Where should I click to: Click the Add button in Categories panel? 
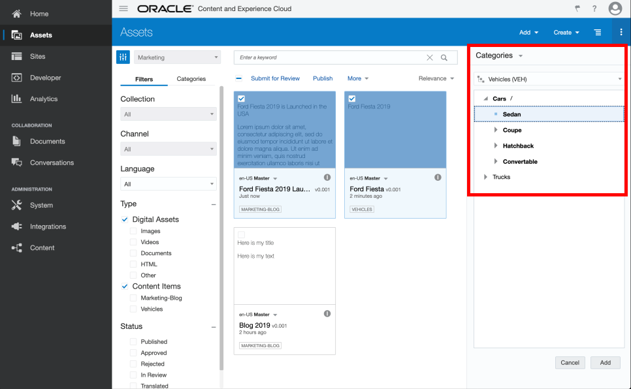tap(606, 362)
